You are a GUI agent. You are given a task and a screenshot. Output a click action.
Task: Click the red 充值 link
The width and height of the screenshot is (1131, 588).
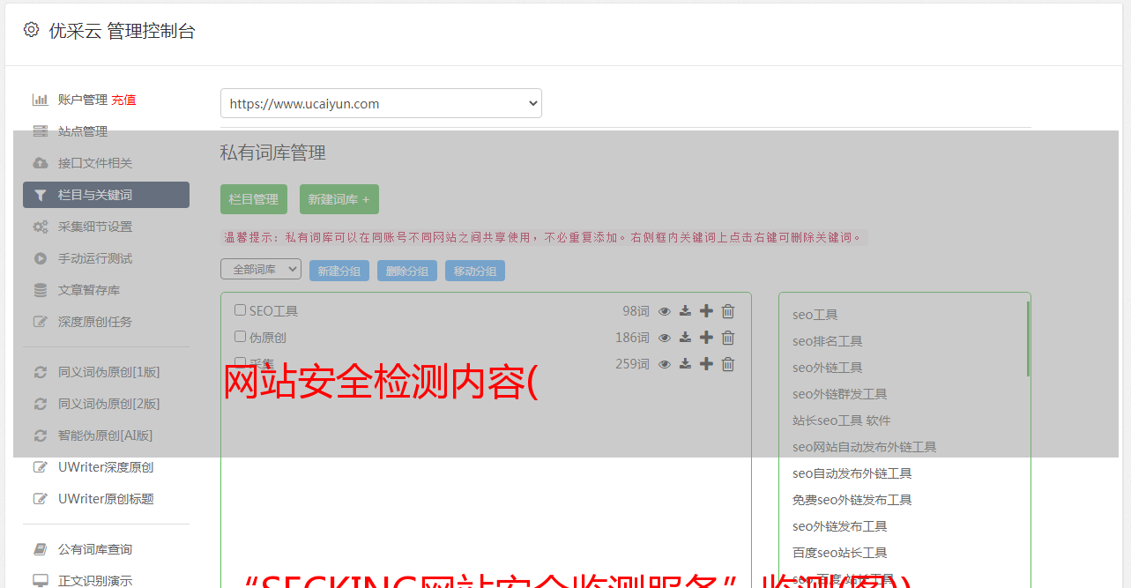pos(123,100)
